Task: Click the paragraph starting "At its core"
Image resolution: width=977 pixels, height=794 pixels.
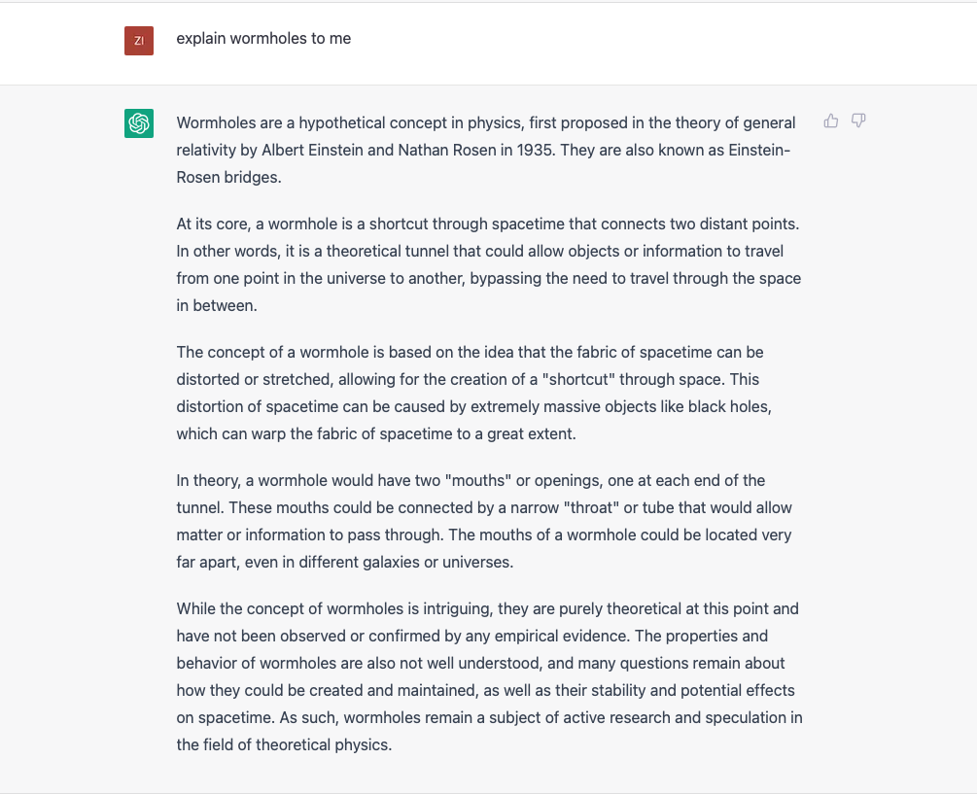Action: coord(488,264)
